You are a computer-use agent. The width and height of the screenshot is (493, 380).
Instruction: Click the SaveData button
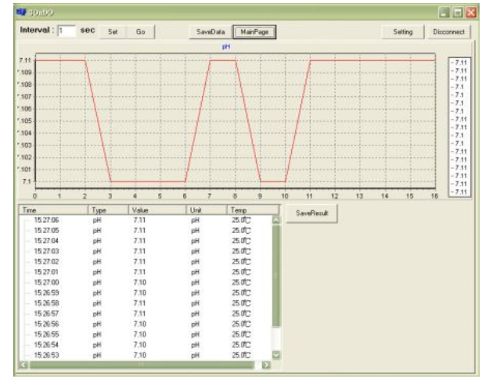click(210, 32)
